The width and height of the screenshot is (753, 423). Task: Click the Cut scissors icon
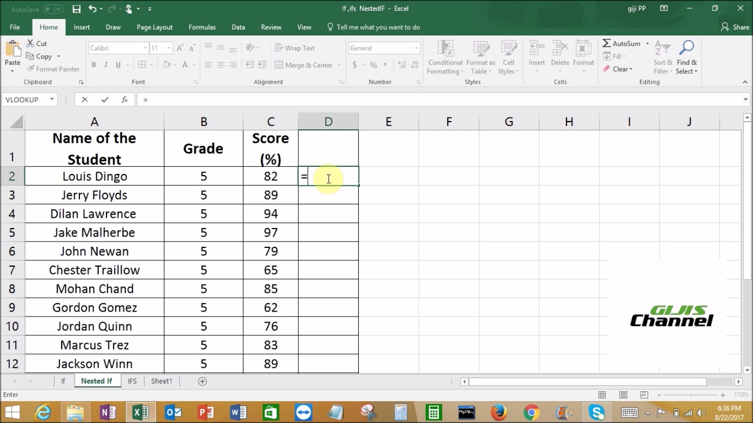(31, 43)
